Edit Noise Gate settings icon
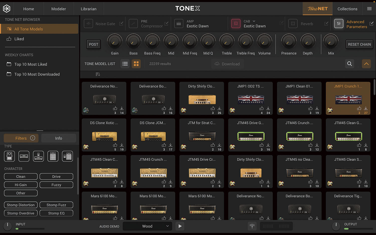This screenshot has width=376, height=235. (121, 24)
